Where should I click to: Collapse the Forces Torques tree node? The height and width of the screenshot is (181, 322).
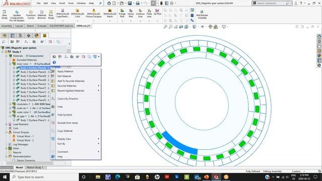click(7, 132)
